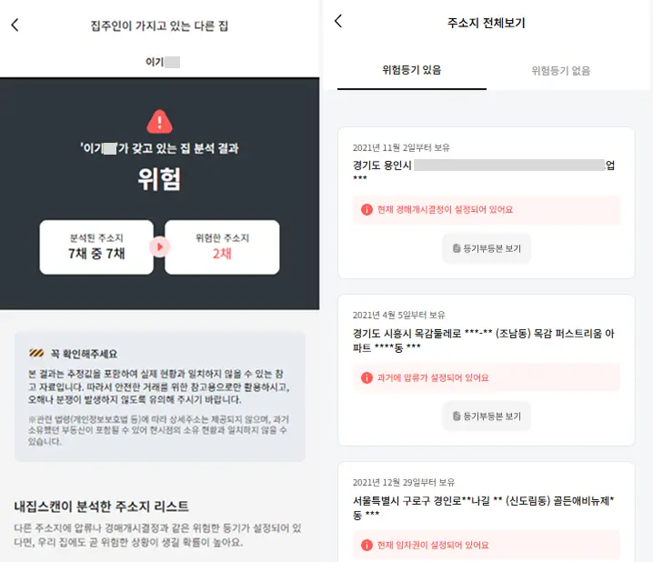
Task: Select the 경기도 시흥시 목감둘레로 address
Action: 484,340
